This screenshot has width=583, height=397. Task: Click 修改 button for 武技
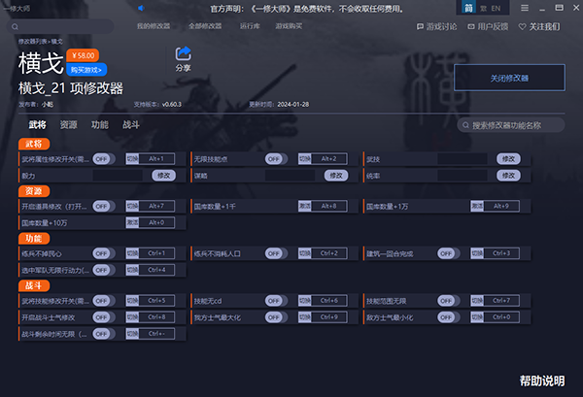[508, 159]
